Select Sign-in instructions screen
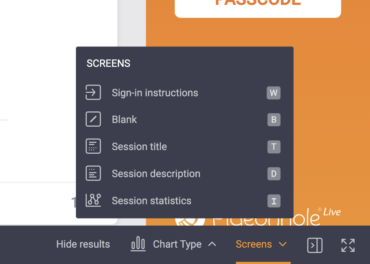This screenshot has height=264, width=370. coord(155,93)
